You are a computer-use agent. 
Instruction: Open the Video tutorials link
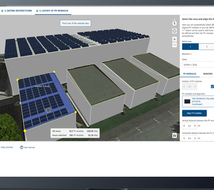coord(7,147)
